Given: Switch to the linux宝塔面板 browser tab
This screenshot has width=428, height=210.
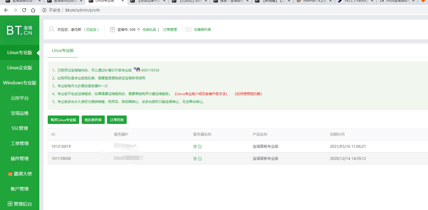Looking at the screenshot, I should point(397,1).
